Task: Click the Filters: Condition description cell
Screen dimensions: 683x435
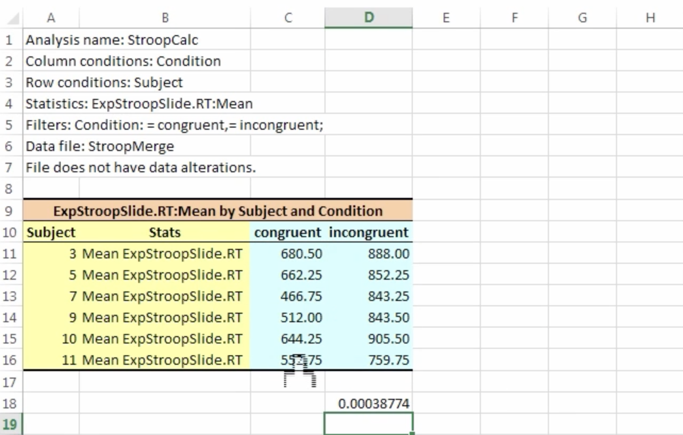Action: pos(174,125)
